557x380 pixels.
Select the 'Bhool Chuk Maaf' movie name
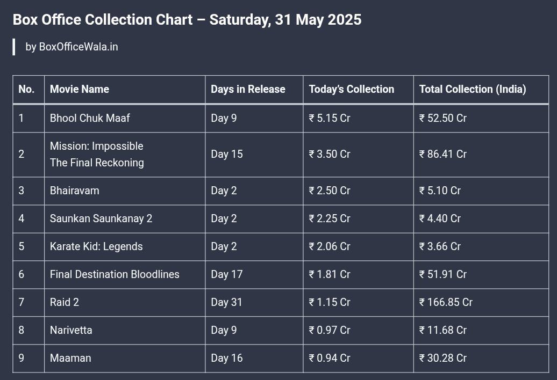tap(90, 118)
